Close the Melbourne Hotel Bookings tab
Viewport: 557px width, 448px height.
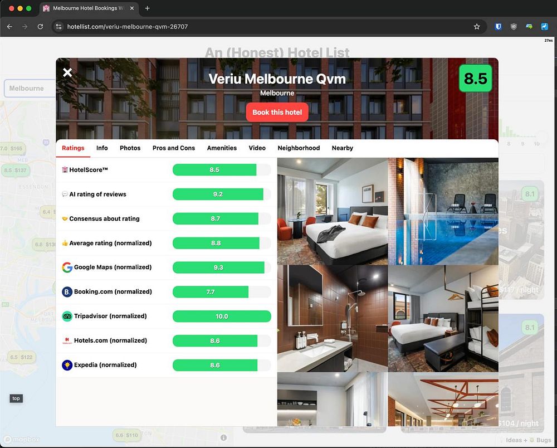click(x=132, y=8)
